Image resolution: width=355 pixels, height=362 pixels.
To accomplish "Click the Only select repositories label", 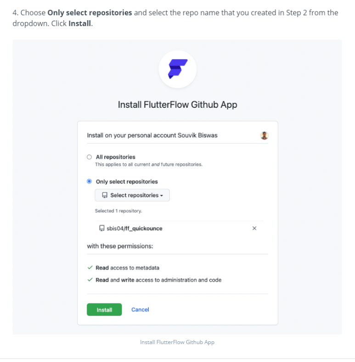I will coord(127,182).
